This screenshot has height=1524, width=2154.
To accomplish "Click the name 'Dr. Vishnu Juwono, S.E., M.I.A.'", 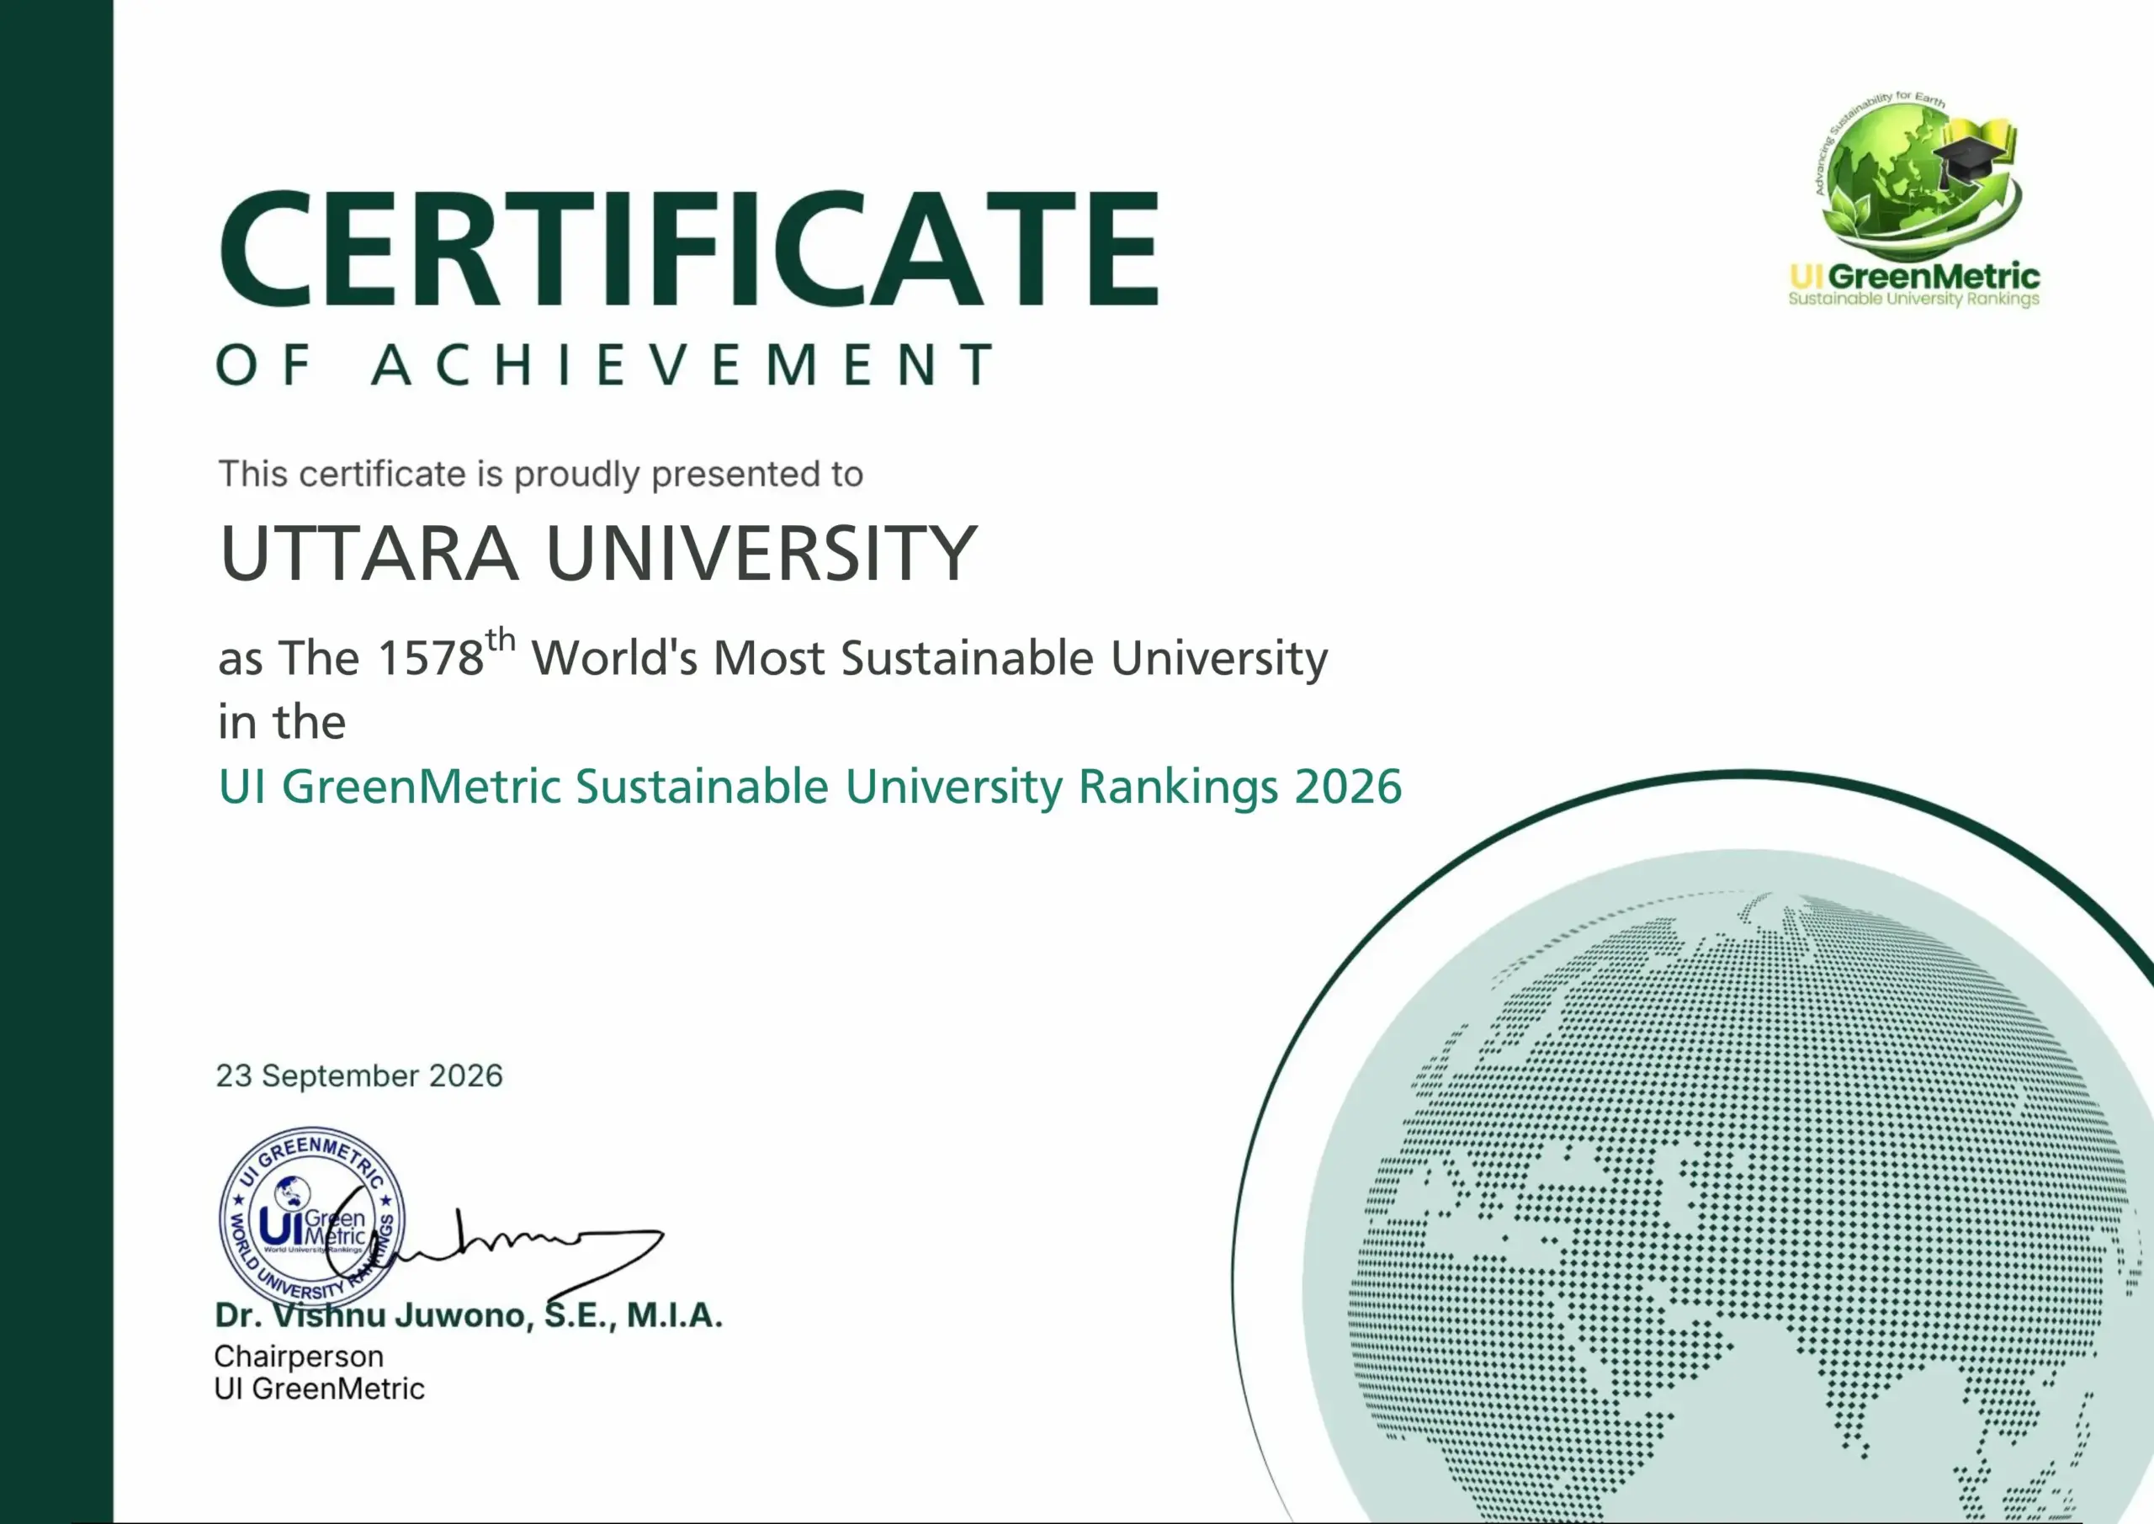I will [x=469, y=1314].
